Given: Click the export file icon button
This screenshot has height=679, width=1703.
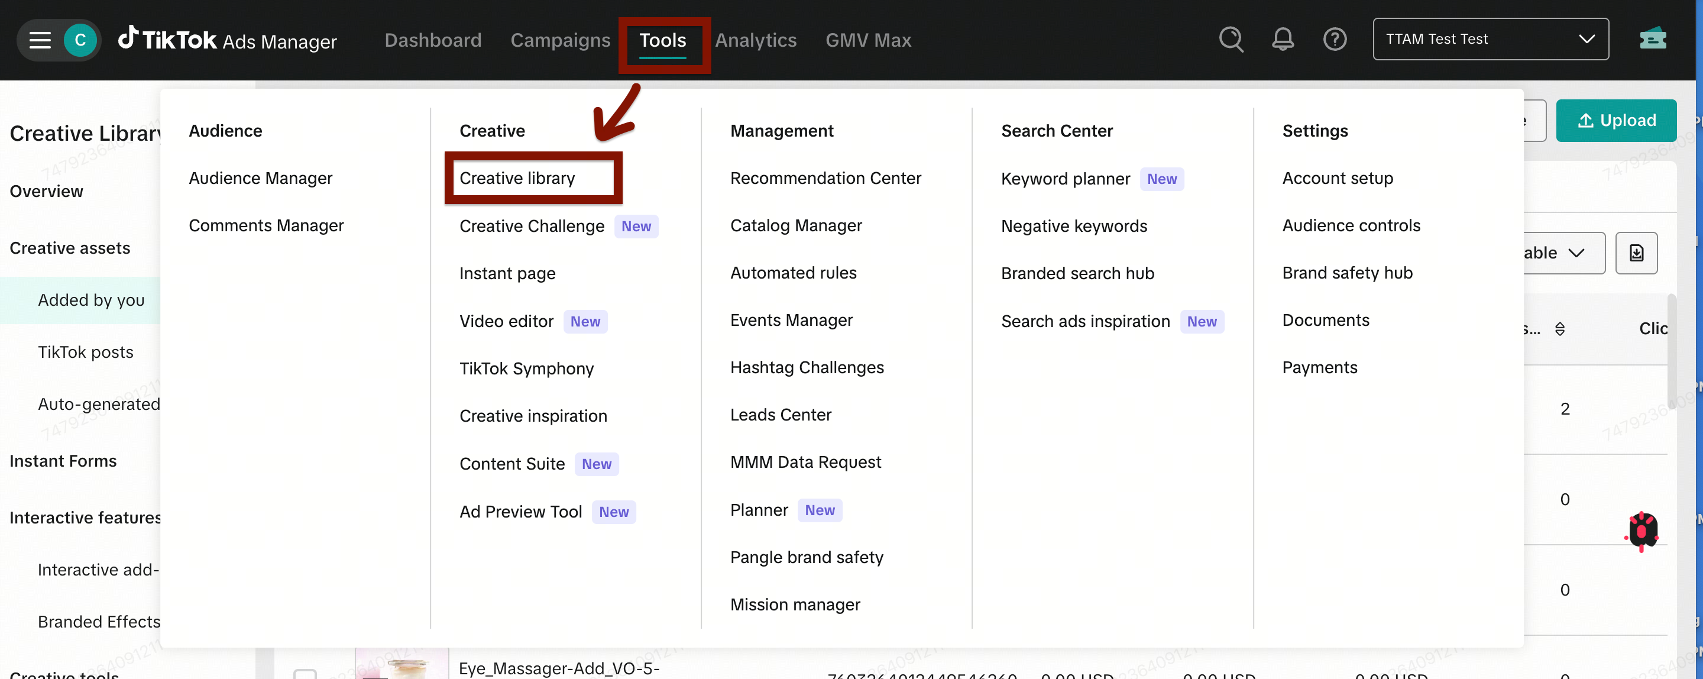Looking at the screenshot, I should (1636, 253).
